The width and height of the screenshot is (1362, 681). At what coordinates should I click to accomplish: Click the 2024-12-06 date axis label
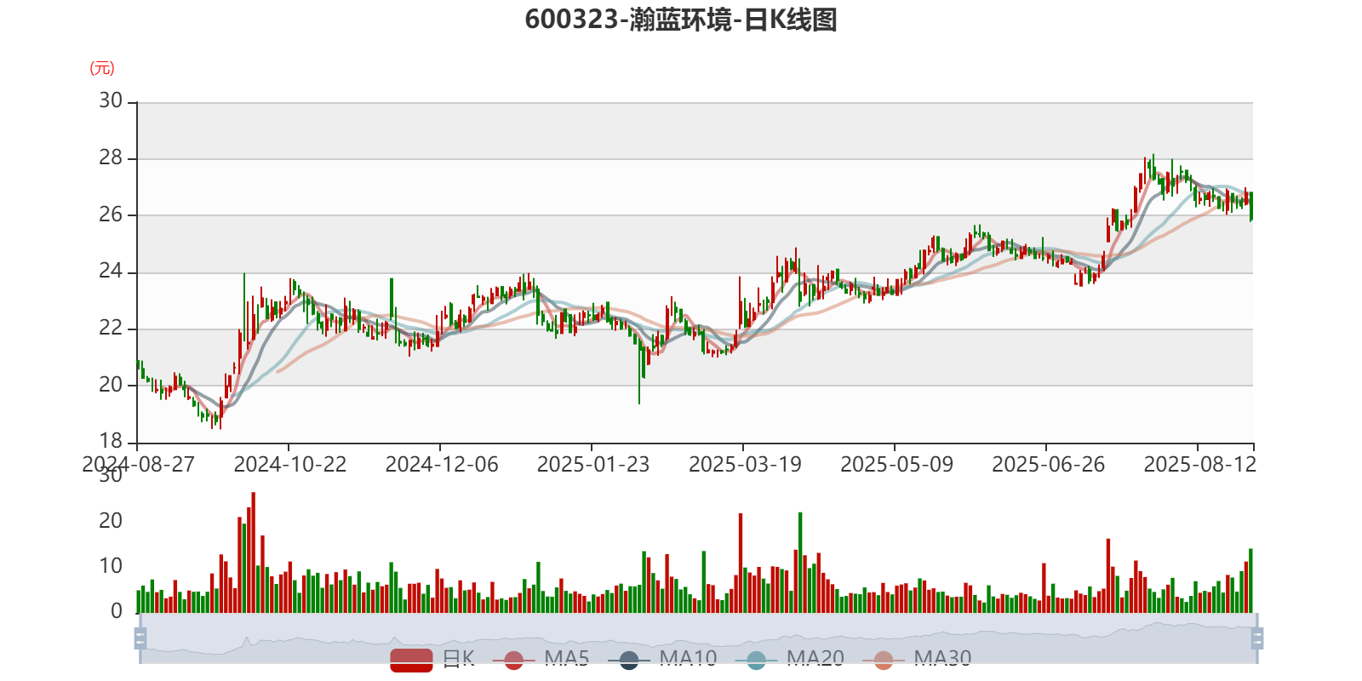pyautogui.click(x=442, y=465)
